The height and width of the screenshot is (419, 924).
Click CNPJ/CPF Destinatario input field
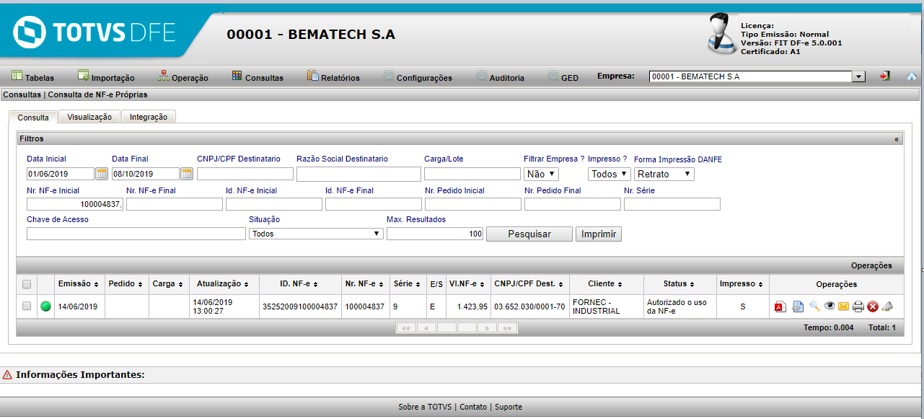pyautogui.click(x=245, y=174)
